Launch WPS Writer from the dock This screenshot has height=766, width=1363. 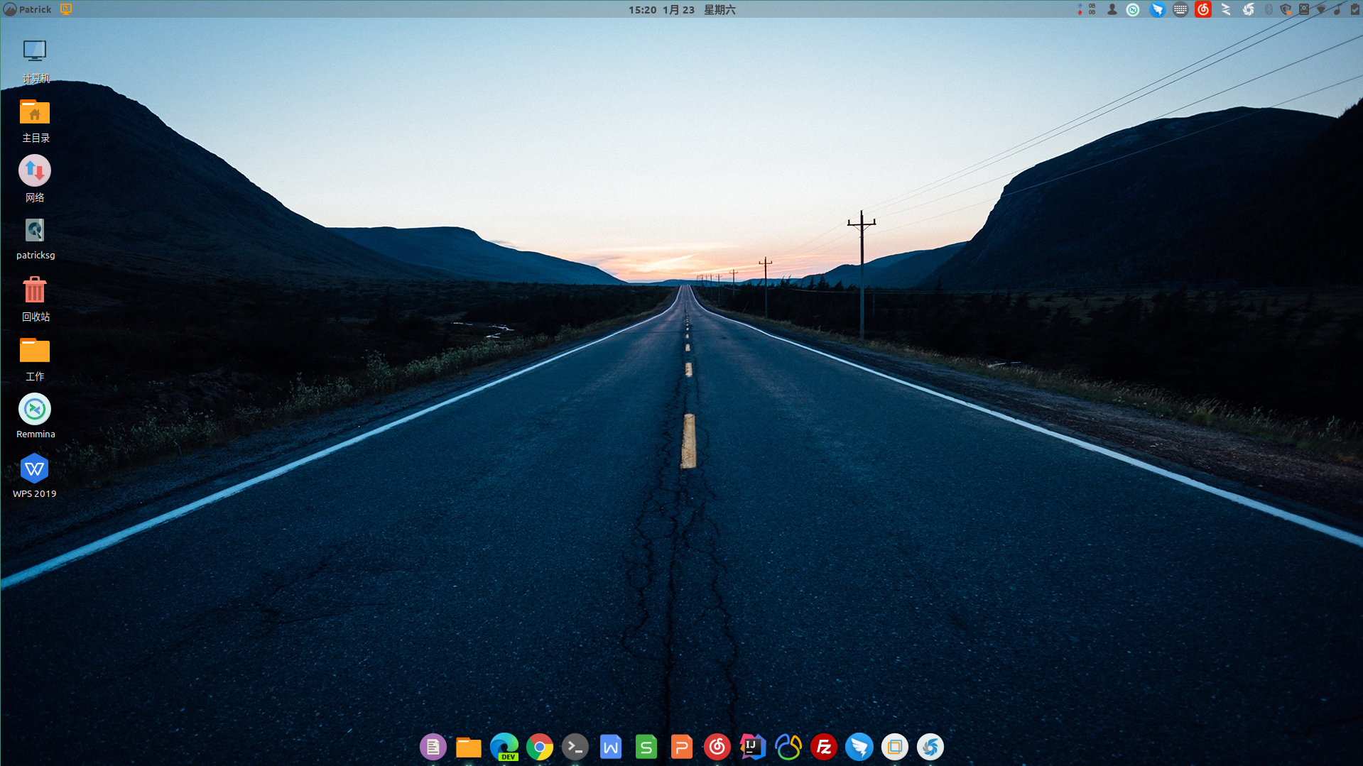611,747
